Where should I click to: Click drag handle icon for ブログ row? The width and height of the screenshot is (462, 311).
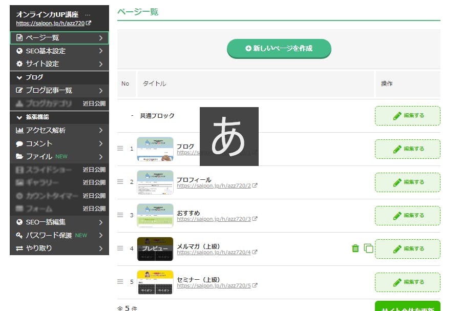click(x=120, y=149)
